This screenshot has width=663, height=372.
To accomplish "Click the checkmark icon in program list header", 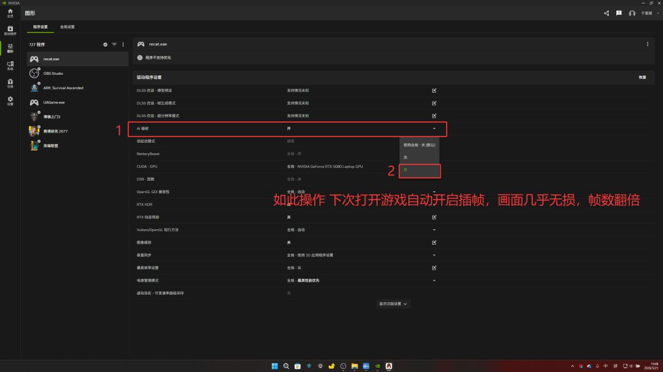I will pos(106,44).
